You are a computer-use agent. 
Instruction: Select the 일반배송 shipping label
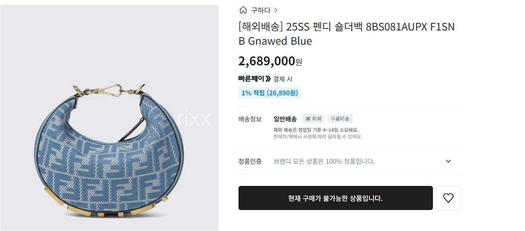[x=285, y=119]
